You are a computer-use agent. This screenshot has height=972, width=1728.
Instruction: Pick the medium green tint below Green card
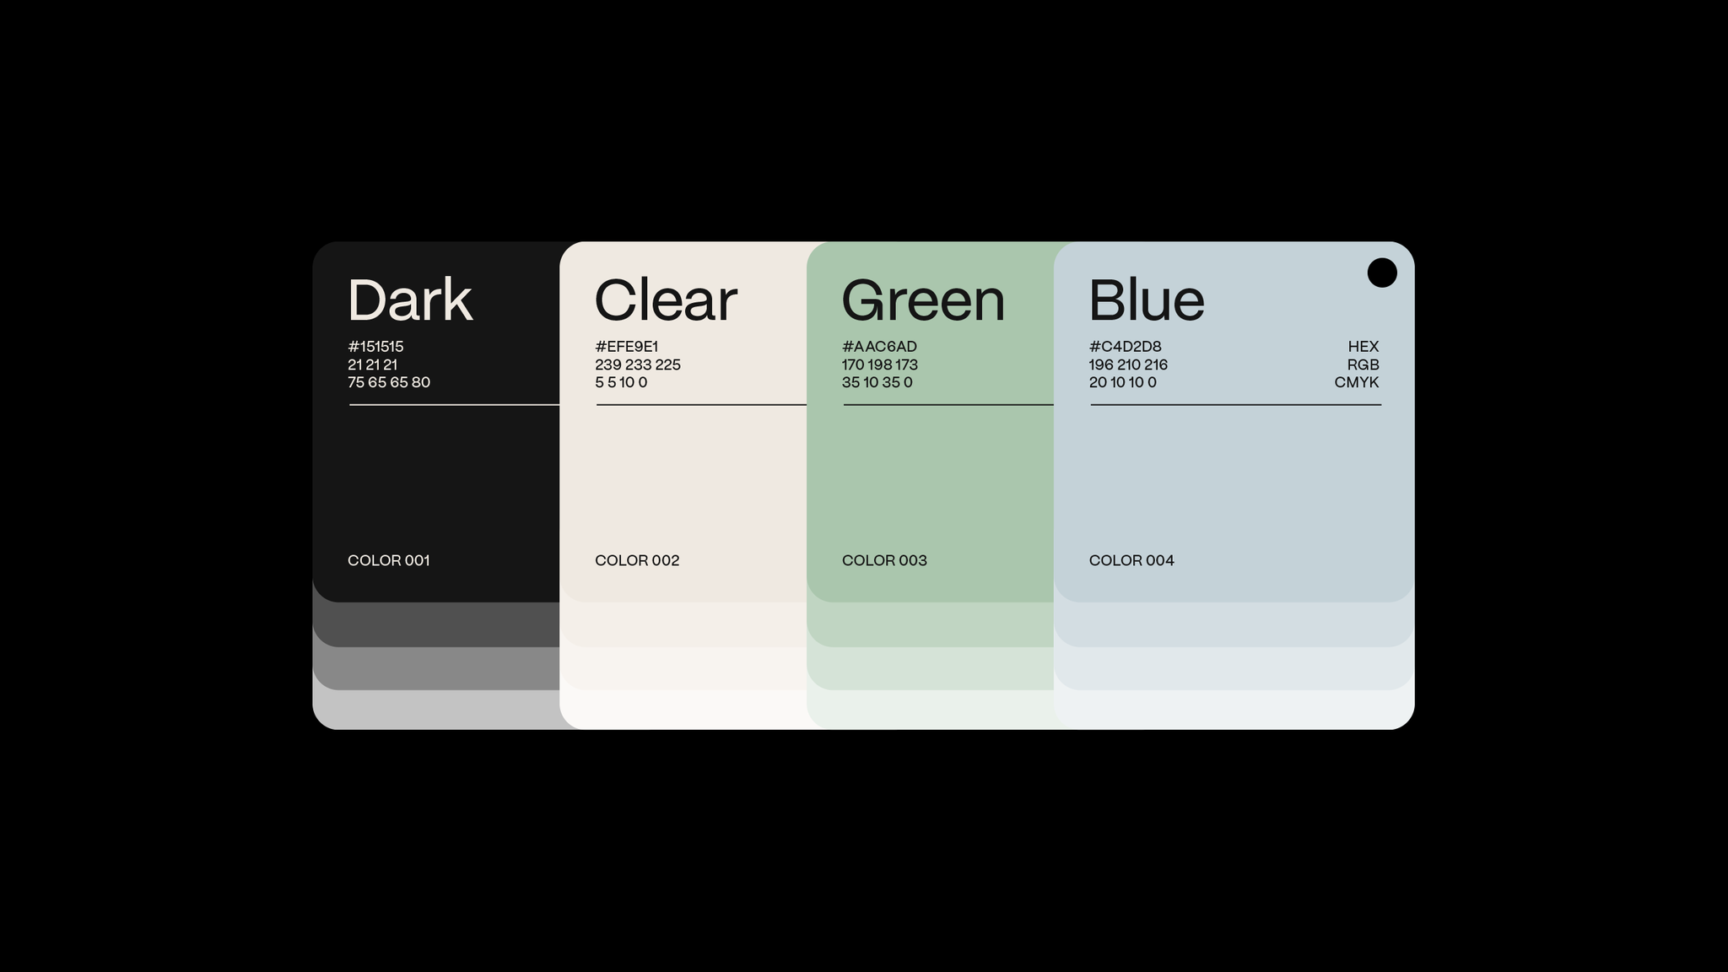[x=928, y=670]
